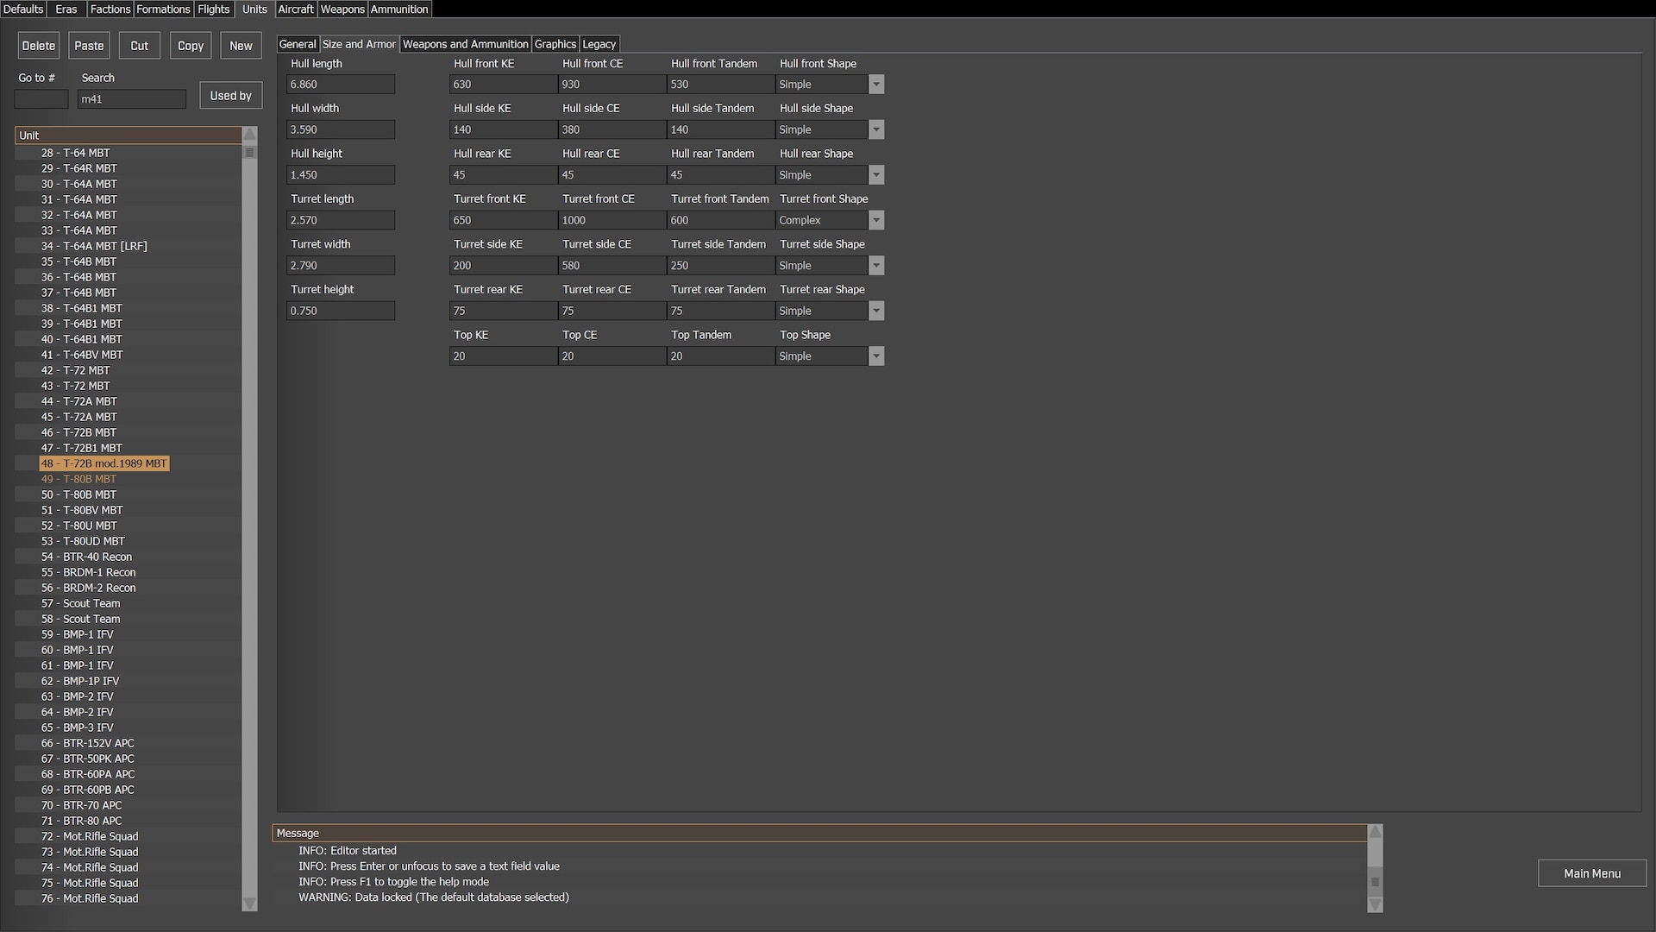Open the Turret rear Shape dropdown

[x=876, y=311]
